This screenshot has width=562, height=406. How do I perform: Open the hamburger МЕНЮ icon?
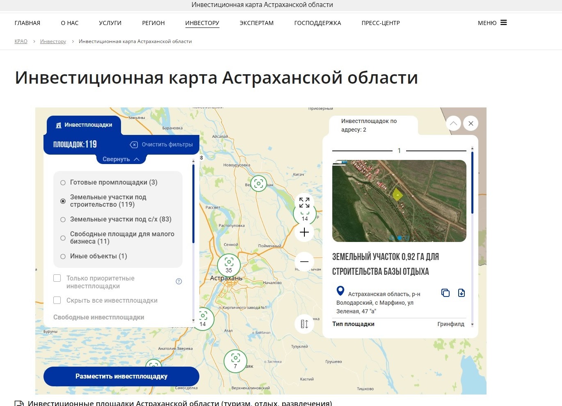click(x=503, y=23)
